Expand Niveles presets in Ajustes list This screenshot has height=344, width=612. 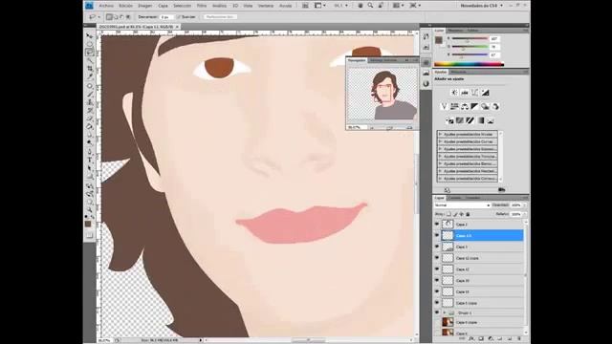(440, 134)
